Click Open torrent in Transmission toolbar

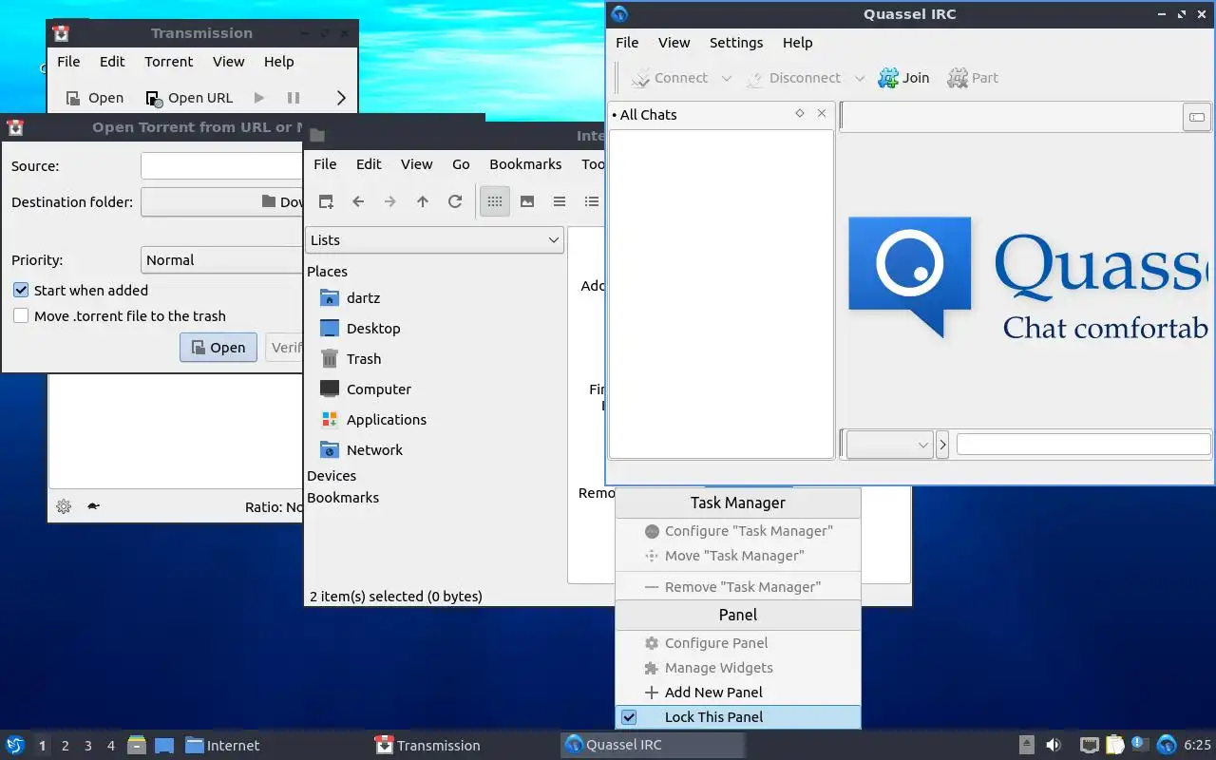94,98
